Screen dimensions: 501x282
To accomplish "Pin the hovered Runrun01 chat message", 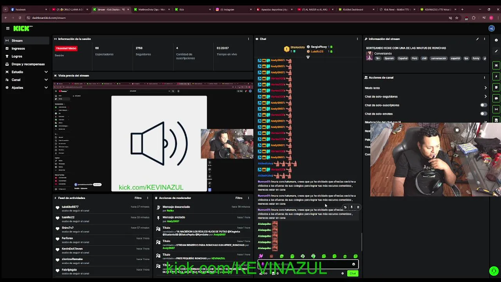I will [x=351, y=207].
